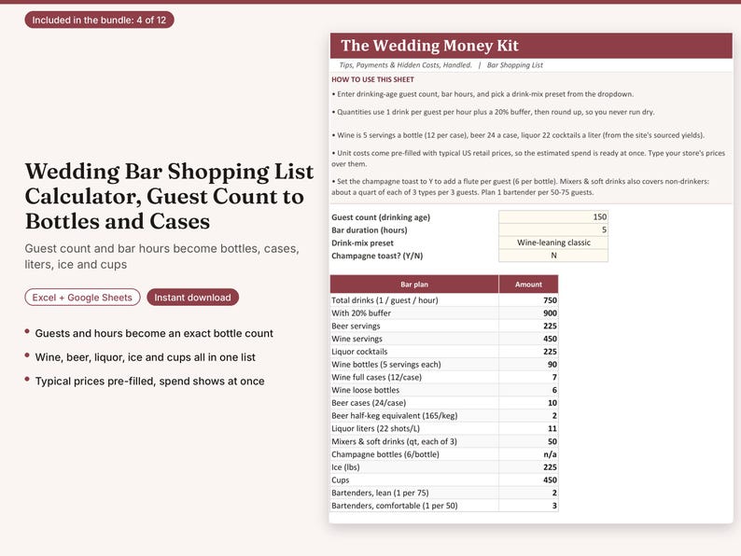Screen dimensions: 741x556
Task: Select the Champagne bottles amount n/a
Action: click(x=528, y=454)
